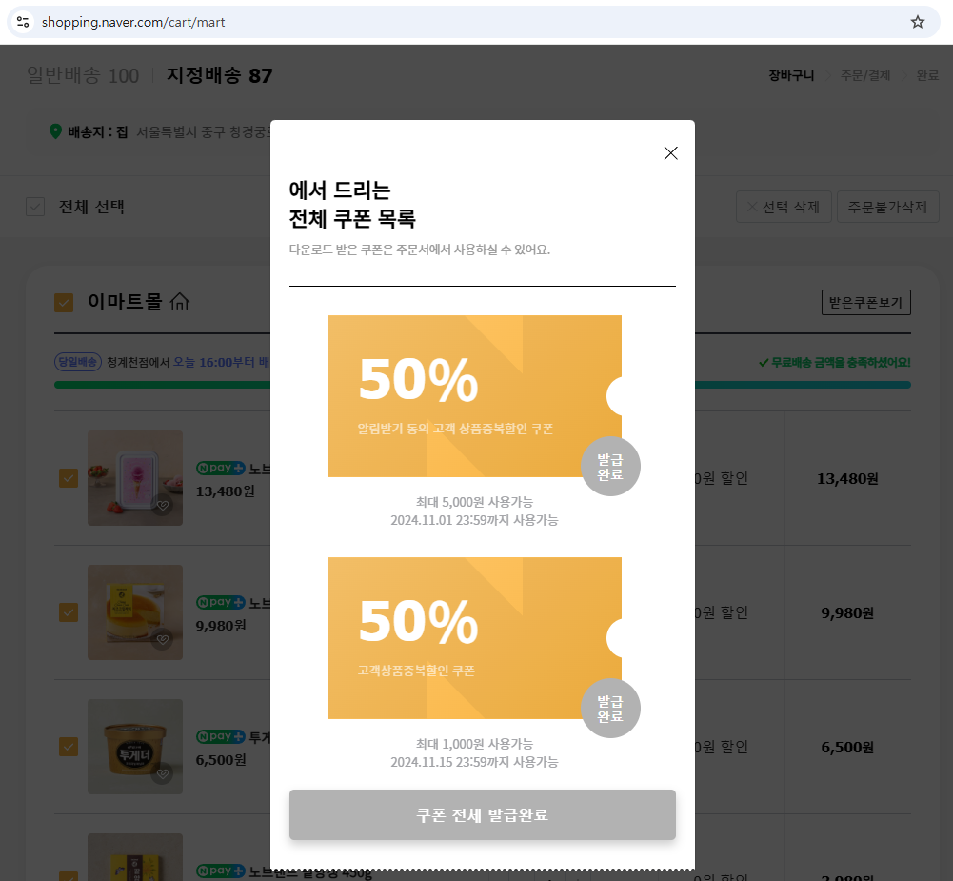Switch to the 일반배송 tab
The width and height of the screenshot is (953, 881).
click(x=82, y=74)
